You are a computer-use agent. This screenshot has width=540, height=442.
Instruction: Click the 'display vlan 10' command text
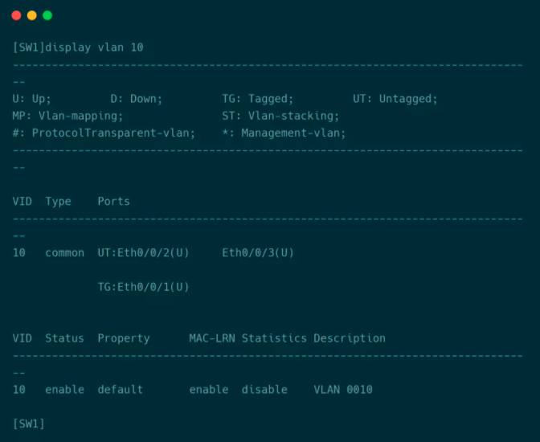tap(94, 47)
